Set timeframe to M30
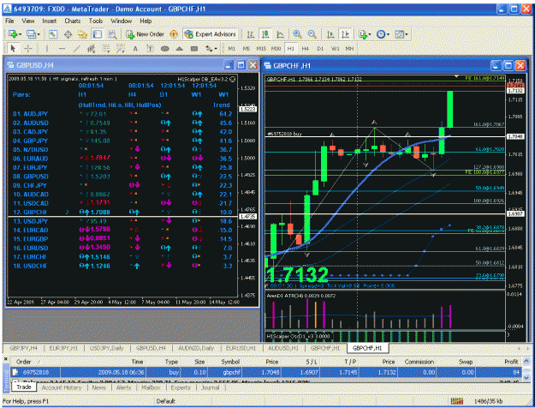Image resolution: width=535 pixels, height=408 pixels. [x=276, y=49]
